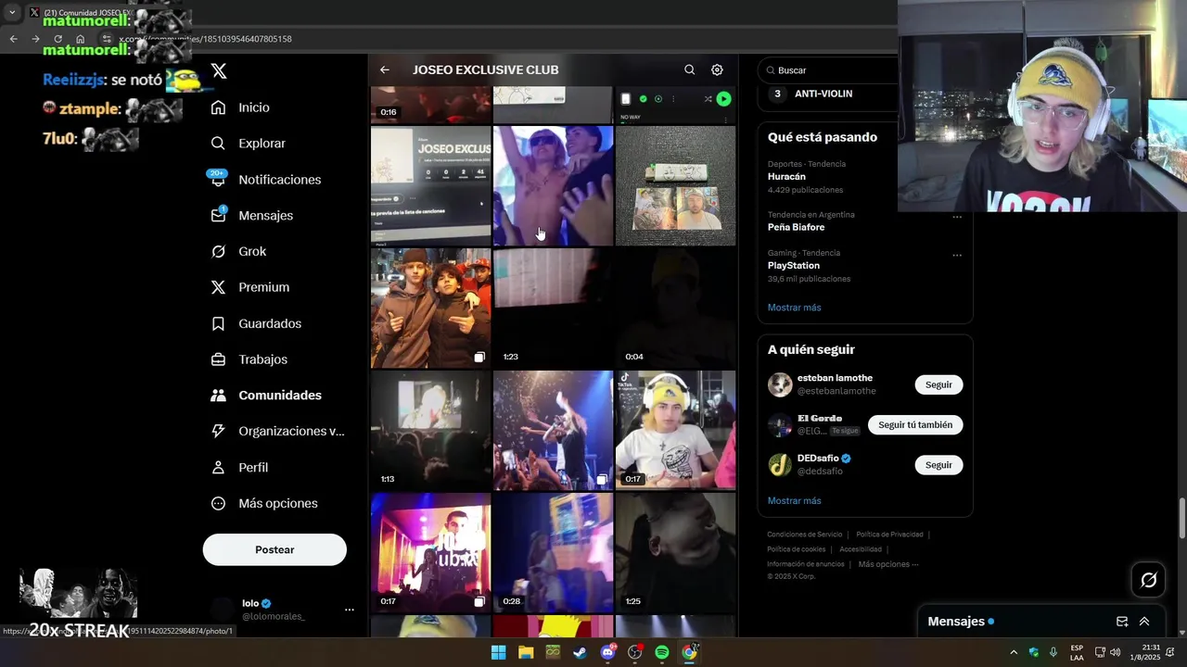The width and height of the screenshot is (1187, 667).
Task: Open the Perfil person icon
Action: 218,468
